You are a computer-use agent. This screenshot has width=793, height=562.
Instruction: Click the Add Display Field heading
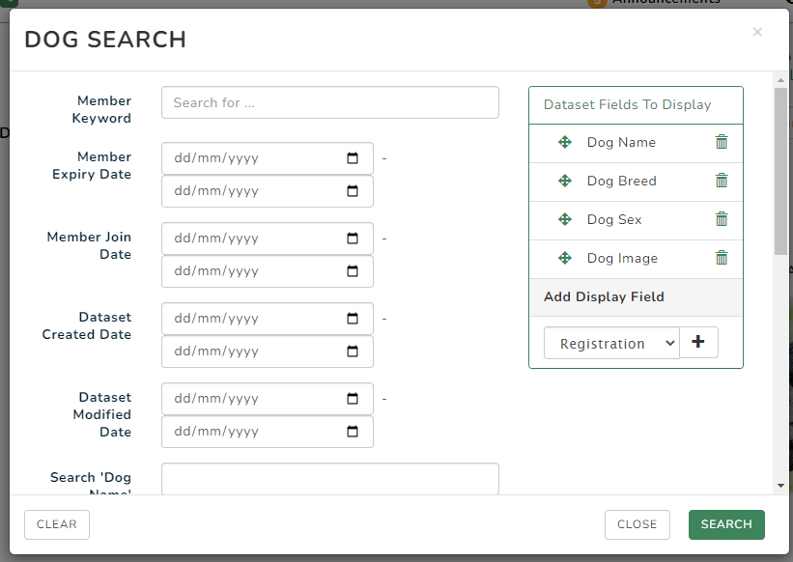coord(604,296)
